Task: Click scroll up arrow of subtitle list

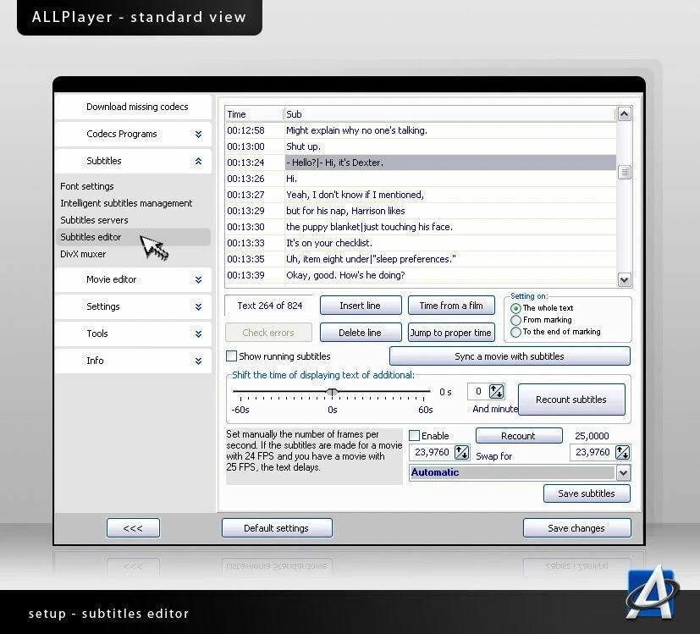Action: (x=624, y=114)
